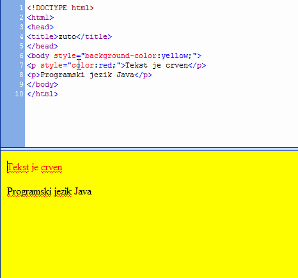Image resolution: width=298 pixels, height=278 pixels.
Task: Click empty yellow area of preview
Action: 171,234
